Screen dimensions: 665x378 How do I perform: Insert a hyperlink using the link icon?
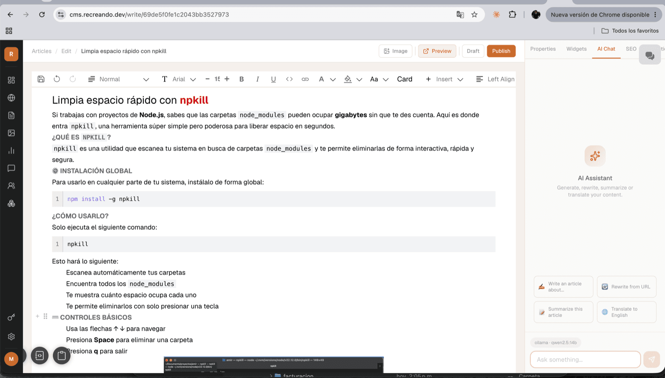pos(305,79)
